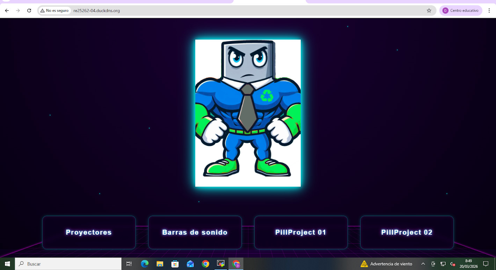This screenshot has width=496, height=270.
Task: Click the 'No es seguro' security warning
Action: (54, 10)
